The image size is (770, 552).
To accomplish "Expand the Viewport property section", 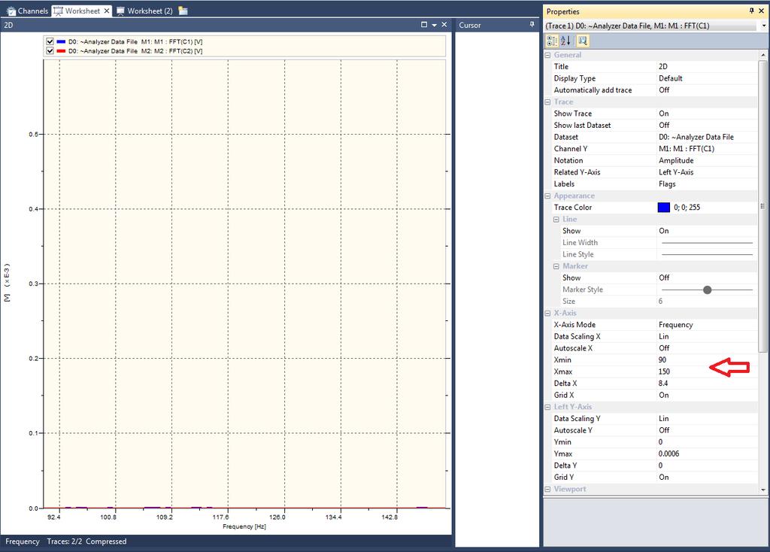I will tap(547, 489).
